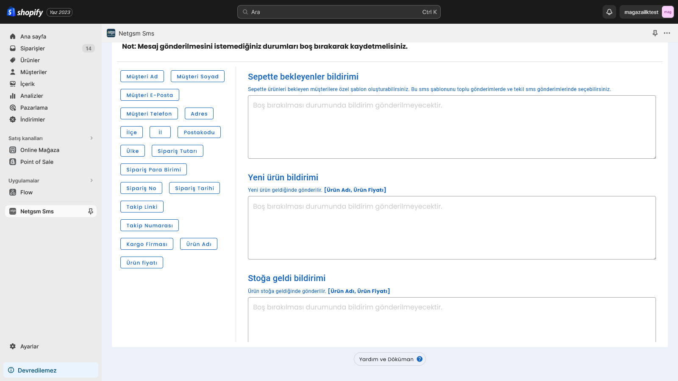The height and width of the screenshot is (381, 678).
Task: Open İçerik in the sidebar
Action: pos(51,84)
